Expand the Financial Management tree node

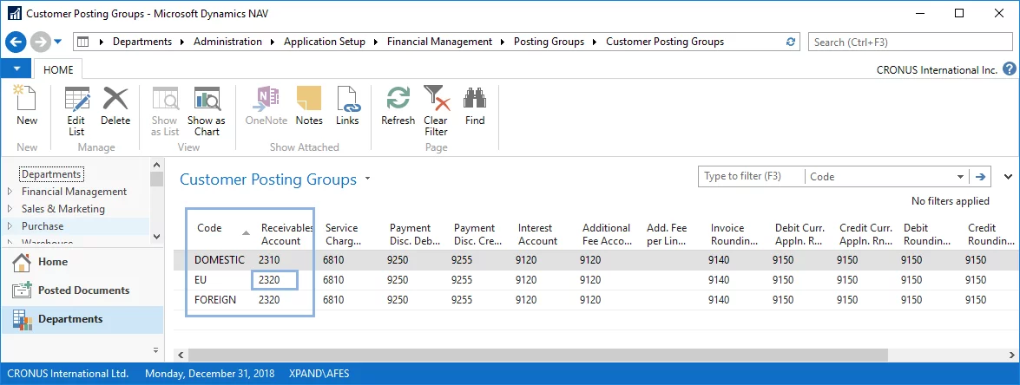pyautogui.click(x=10, y=192)
